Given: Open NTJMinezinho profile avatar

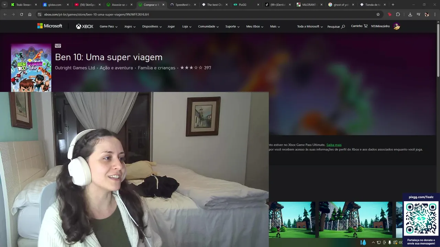Looking at the screenshot, I should point(397,26).
